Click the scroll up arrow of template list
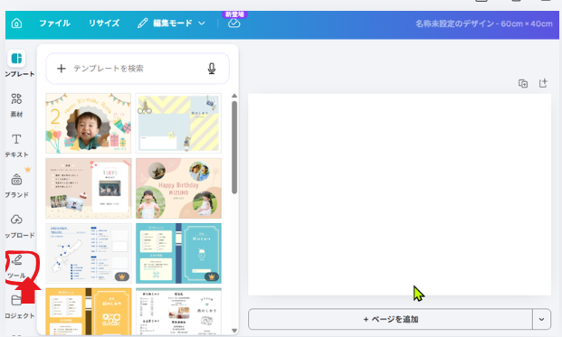This screenshot has height=337, width=562. [x=234, y=96]
